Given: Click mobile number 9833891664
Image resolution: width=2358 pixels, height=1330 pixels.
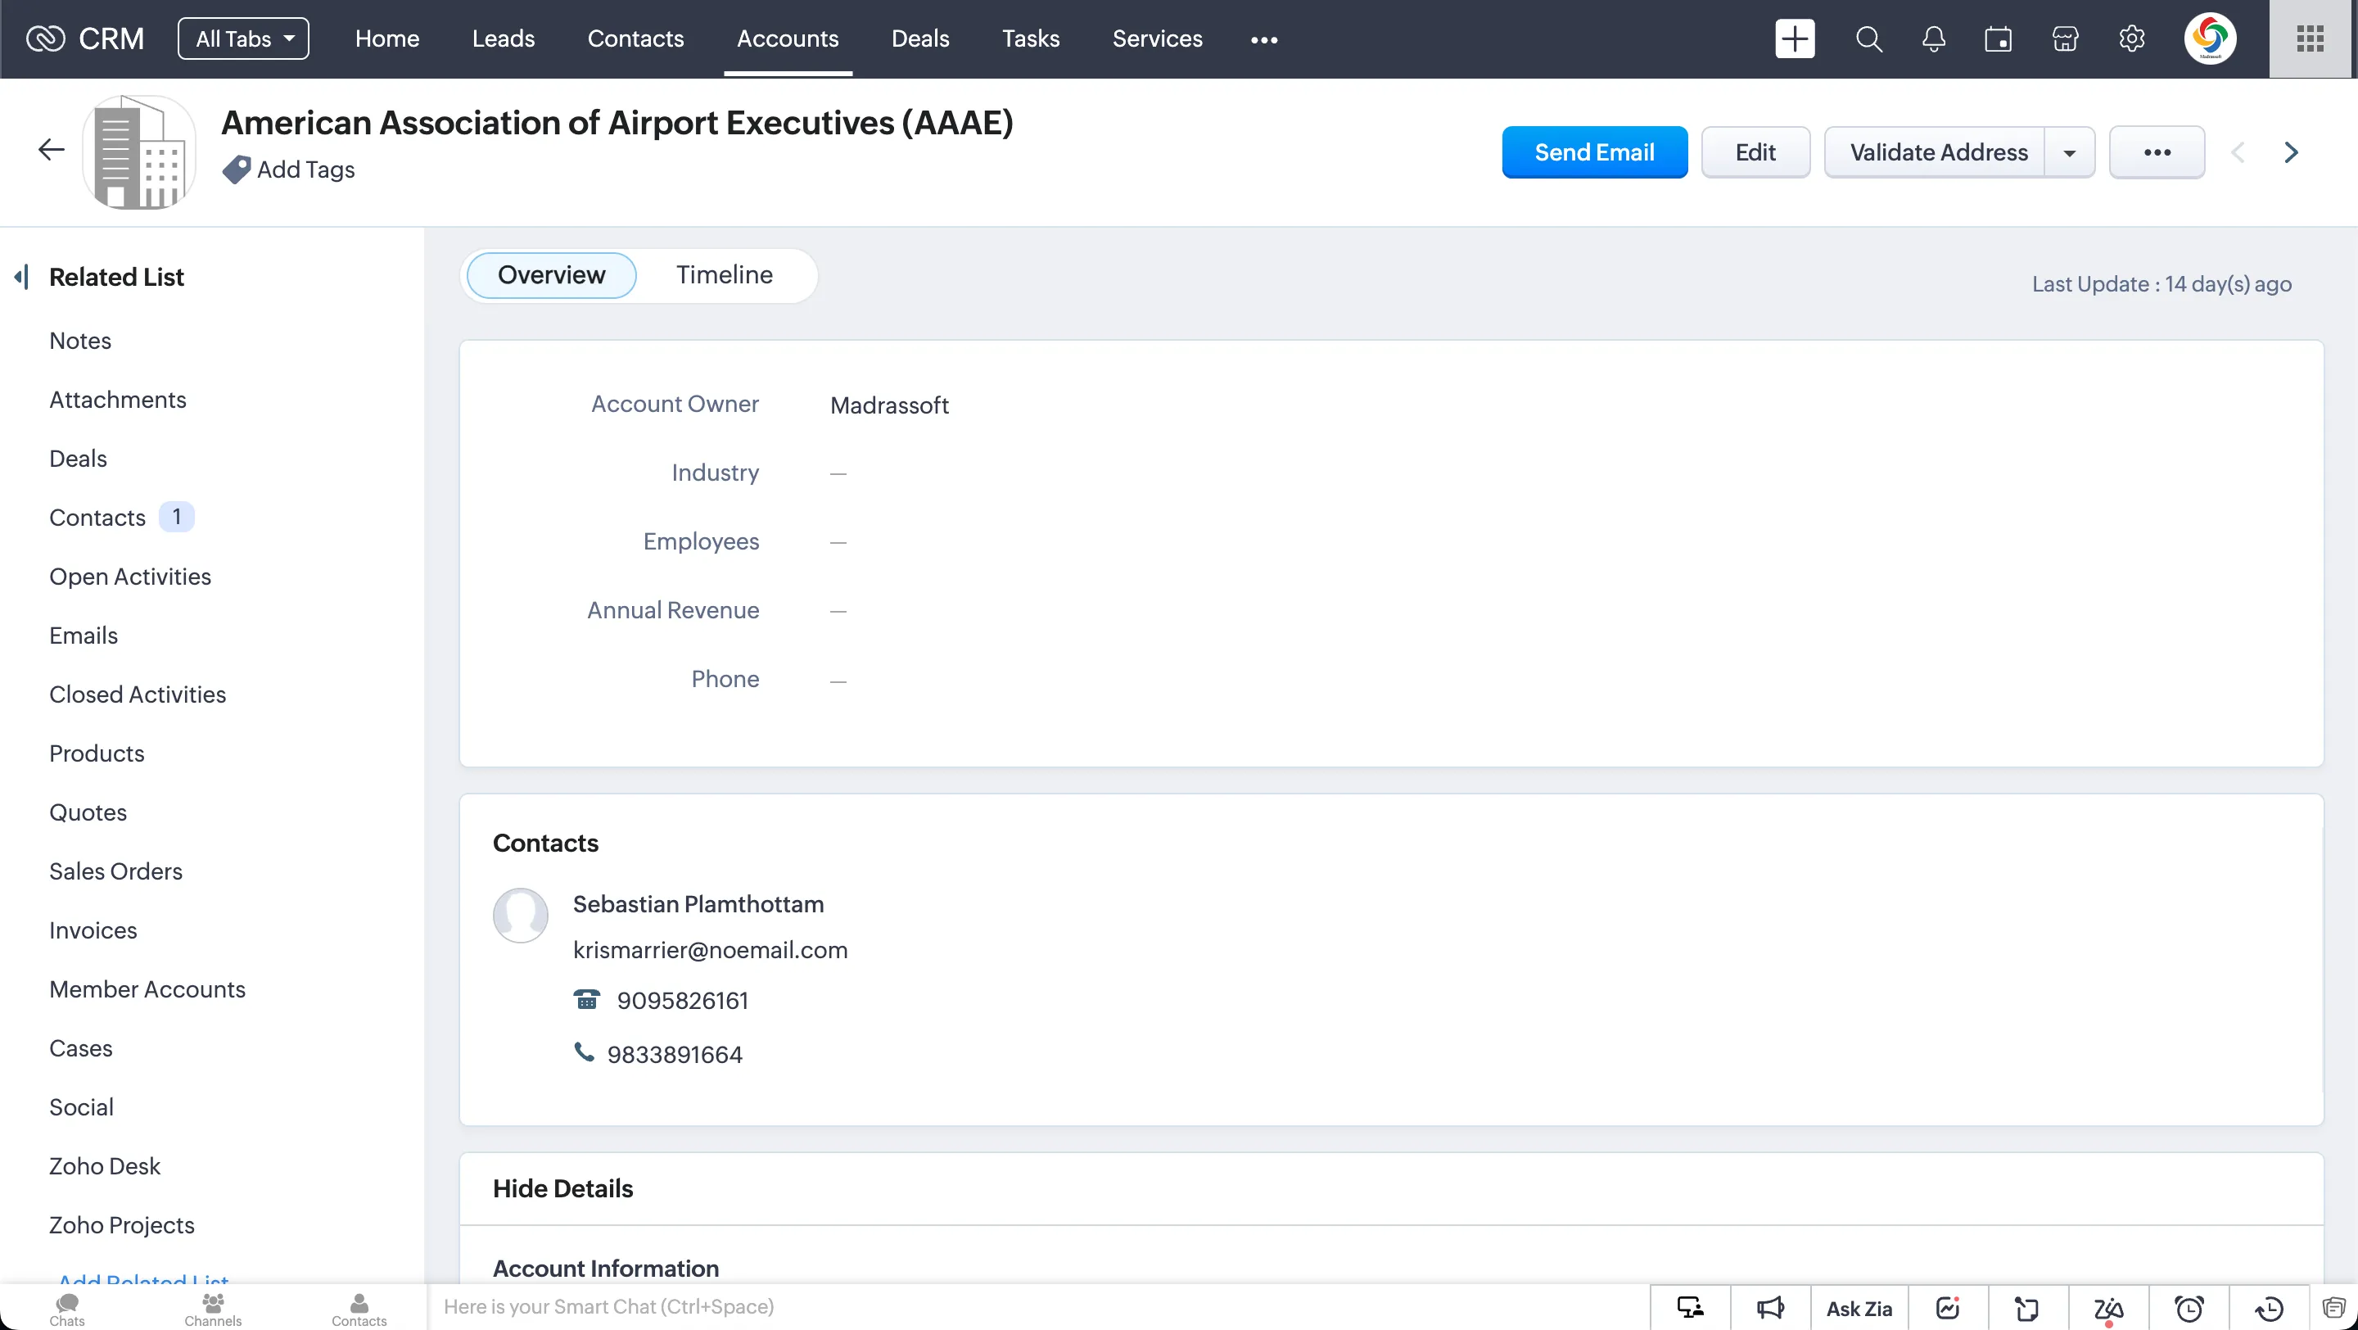Looking at the screenshot, I should point(675,1055).
